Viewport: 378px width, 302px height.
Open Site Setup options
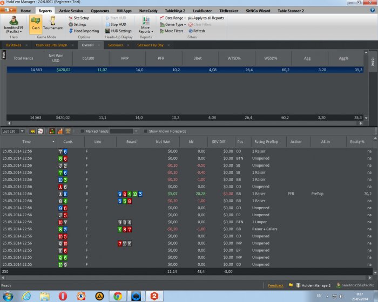[x=78, y=18]
